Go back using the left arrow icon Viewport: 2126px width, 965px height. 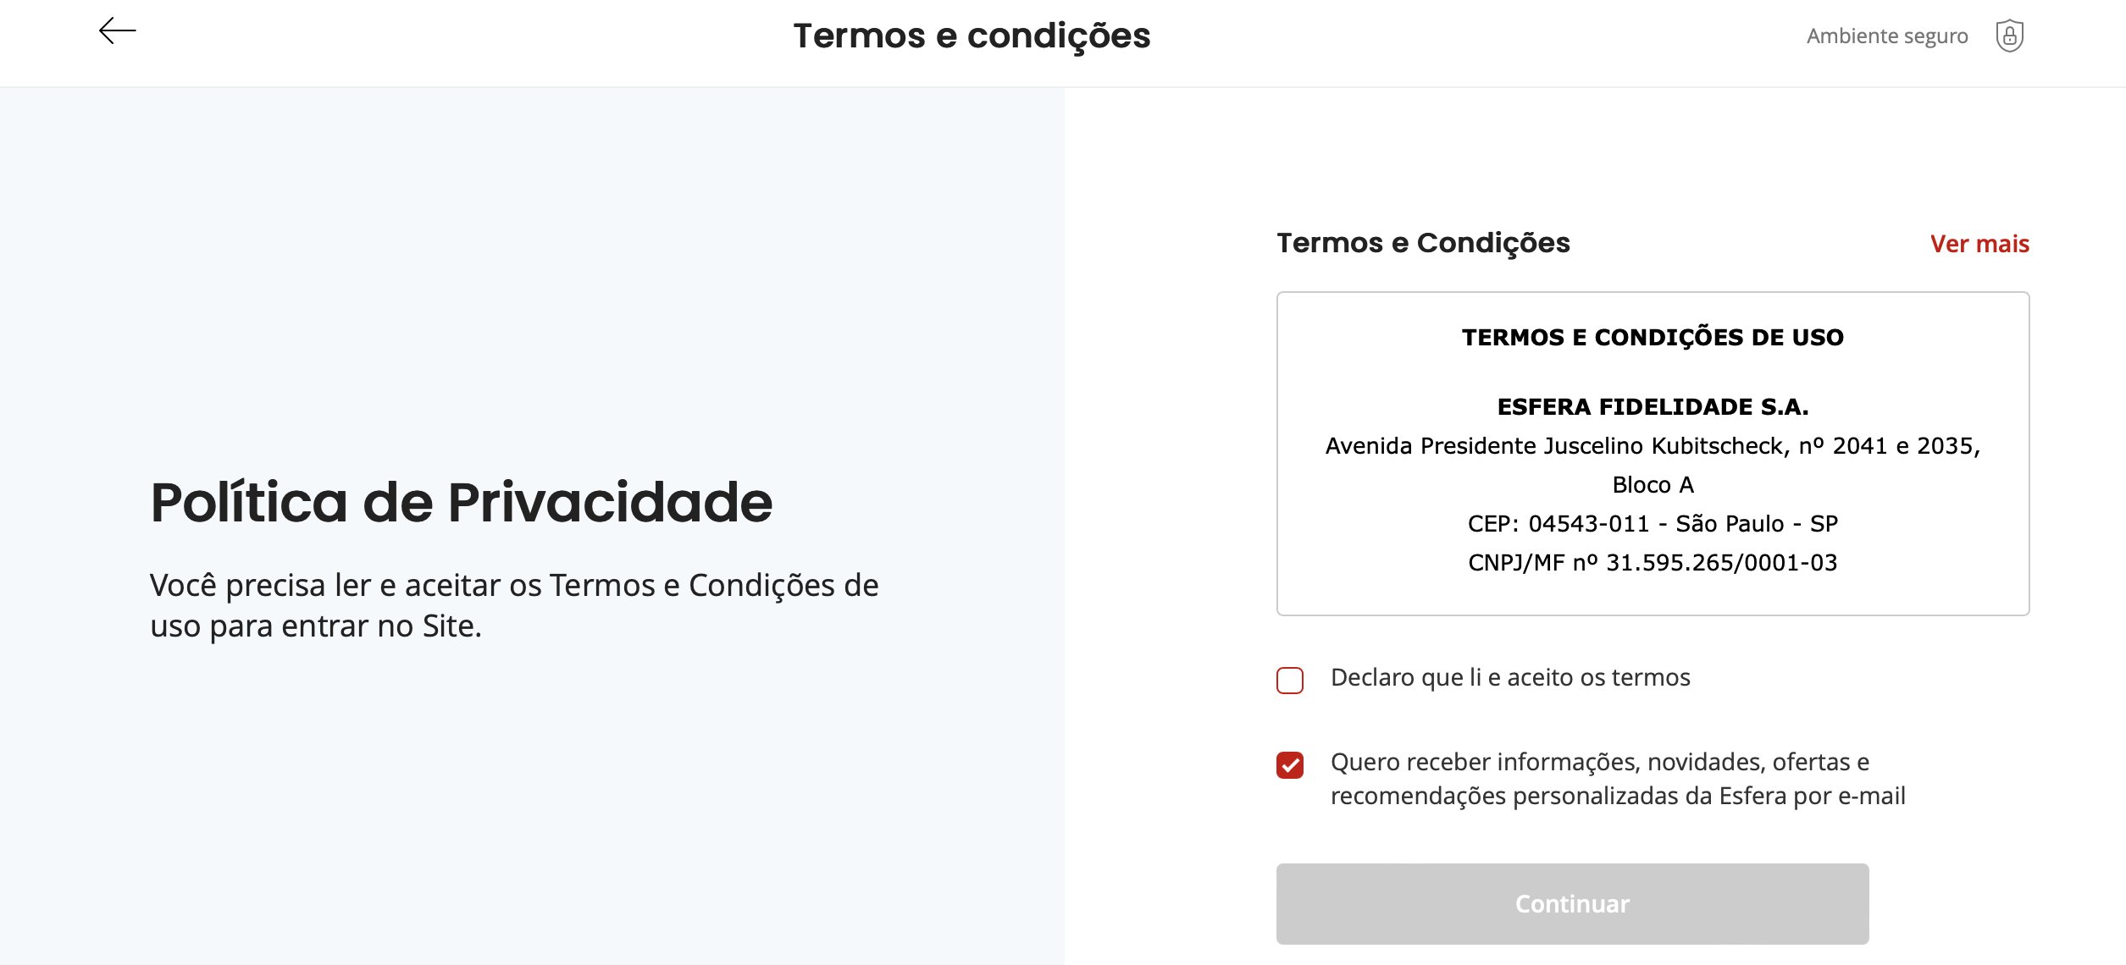coord(117,31)
